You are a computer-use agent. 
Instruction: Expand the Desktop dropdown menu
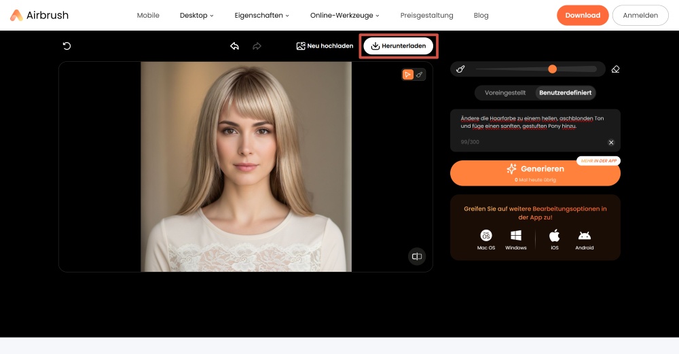coord(197,15)
